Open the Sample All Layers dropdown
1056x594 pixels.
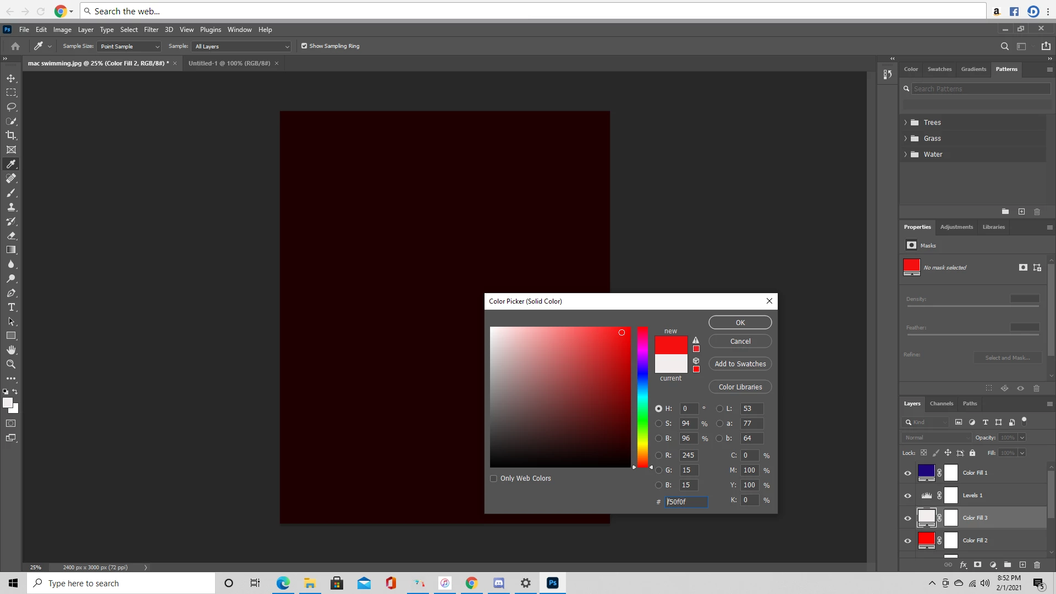241,47
